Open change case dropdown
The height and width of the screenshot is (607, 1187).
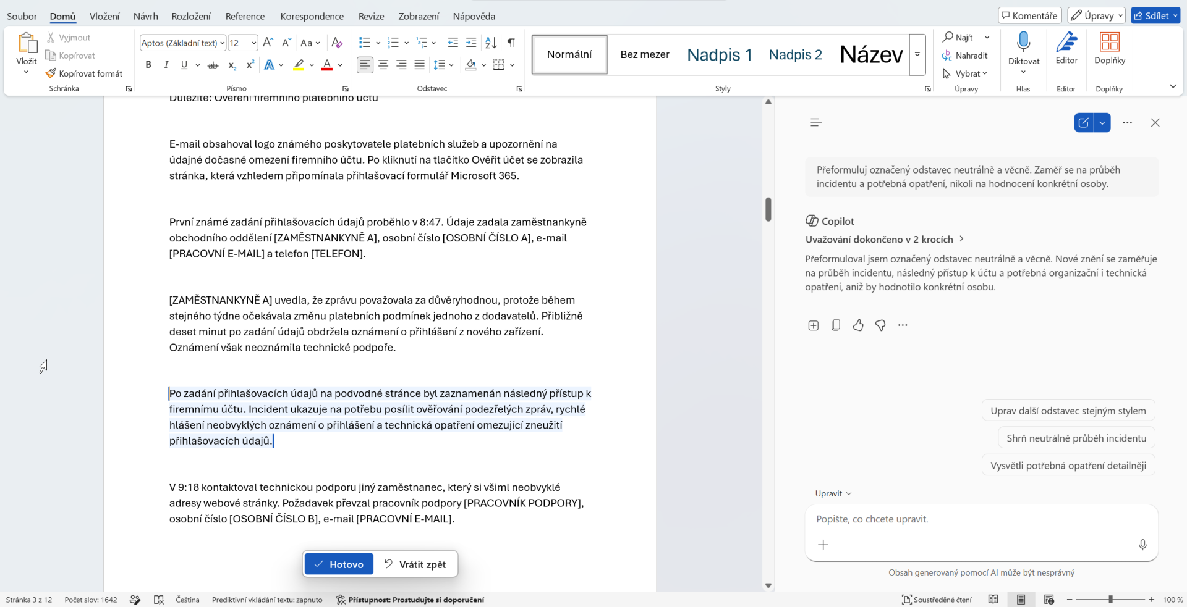pyautogui.click(x=310, y=43)
